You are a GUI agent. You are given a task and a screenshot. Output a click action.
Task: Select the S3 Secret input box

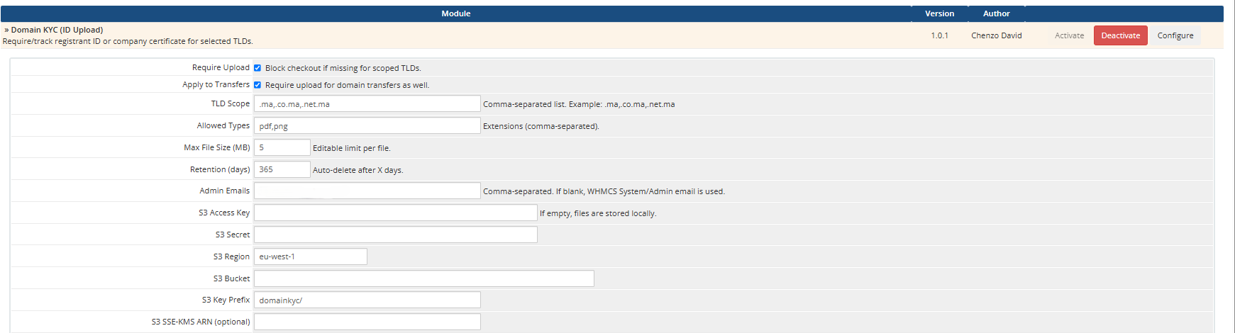[395, 235]
